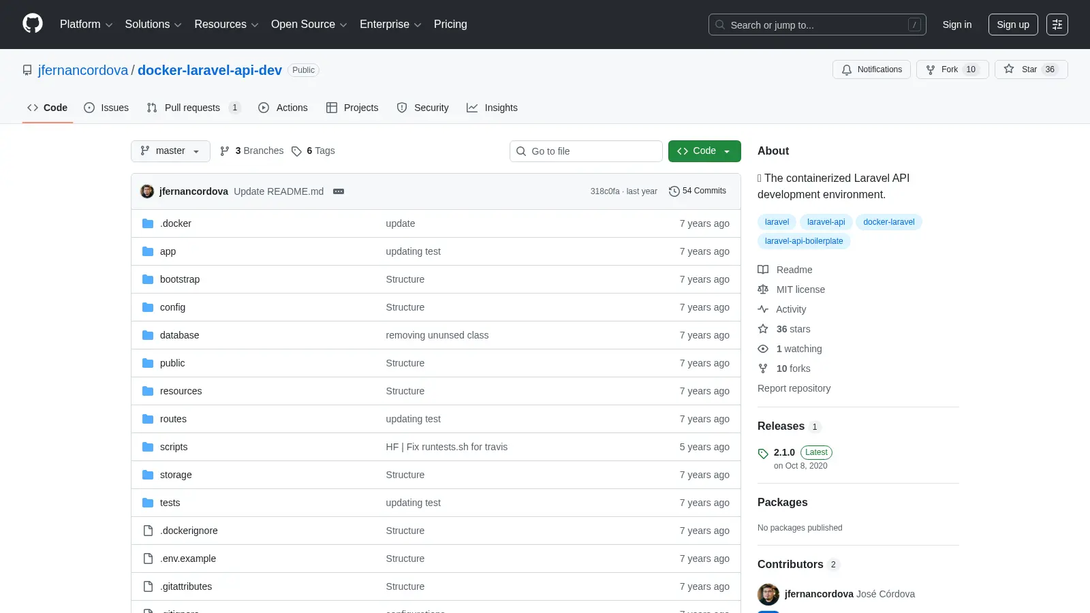
Task: Switch to the Insights tab
Action: 492,108
